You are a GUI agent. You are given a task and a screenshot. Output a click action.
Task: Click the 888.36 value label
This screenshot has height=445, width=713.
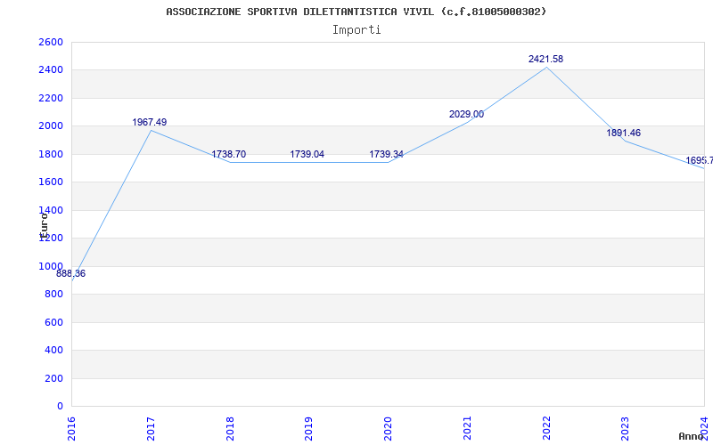71,274
